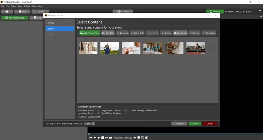
Task: Open the Captions editor
Action: tap(122, 33)
